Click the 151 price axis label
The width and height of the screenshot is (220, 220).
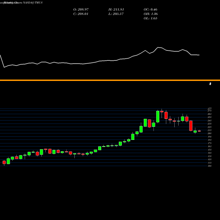[209, 150]
